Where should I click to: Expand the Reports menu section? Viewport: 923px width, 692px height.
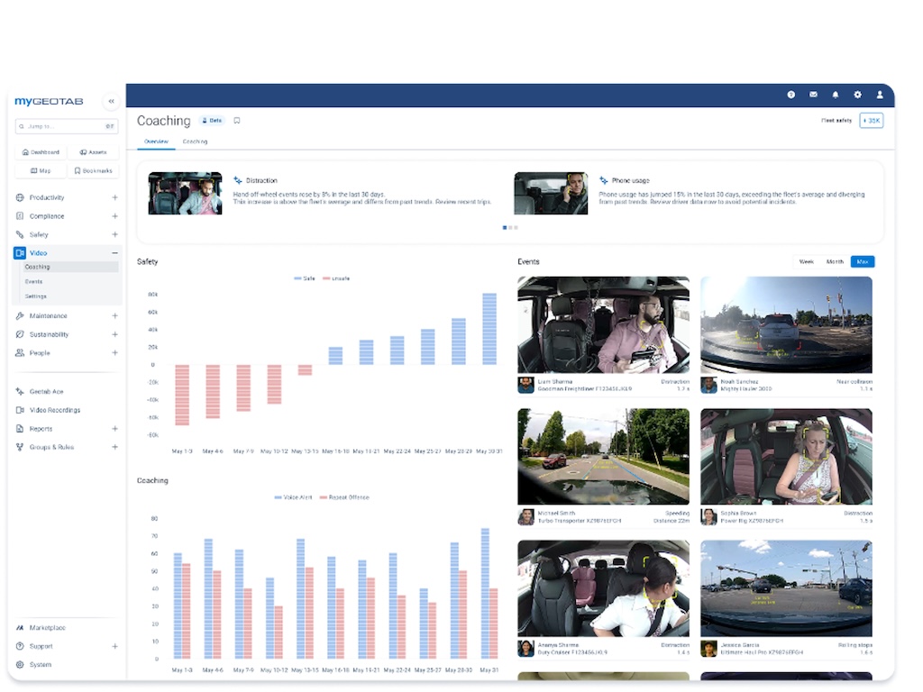114,429
